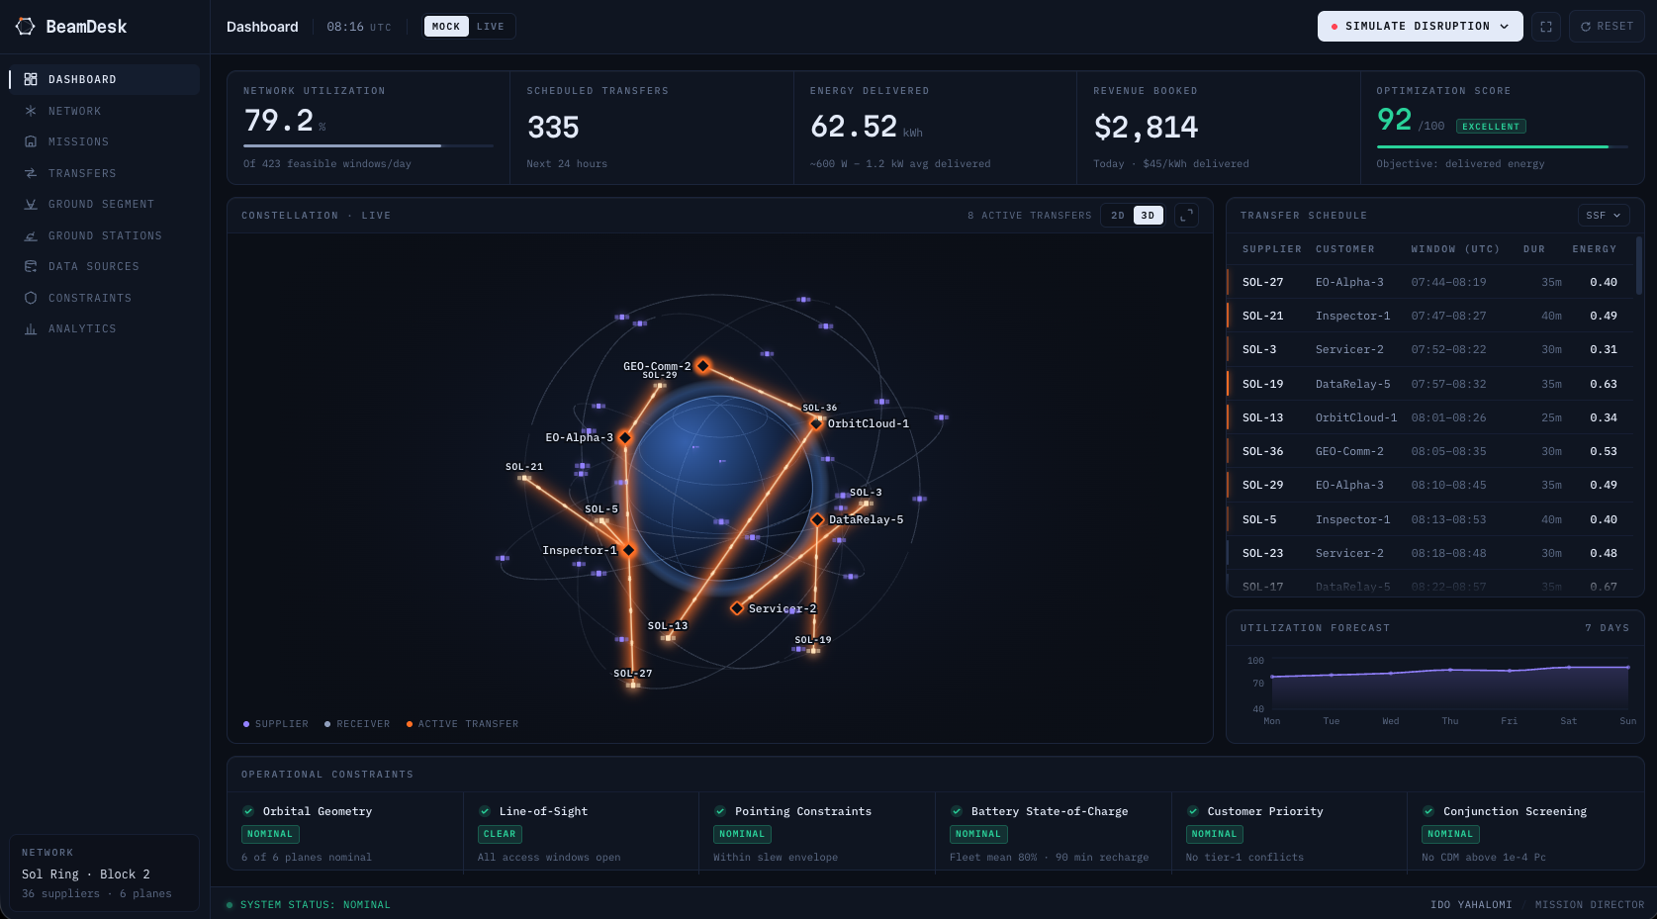Open the Analytics section
The width and height of the screenshot is (1657, 919).
coord(104,328)
